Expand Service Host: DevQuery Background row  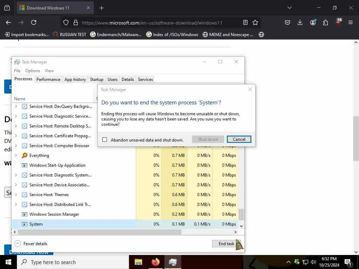[x=16, y=106]
